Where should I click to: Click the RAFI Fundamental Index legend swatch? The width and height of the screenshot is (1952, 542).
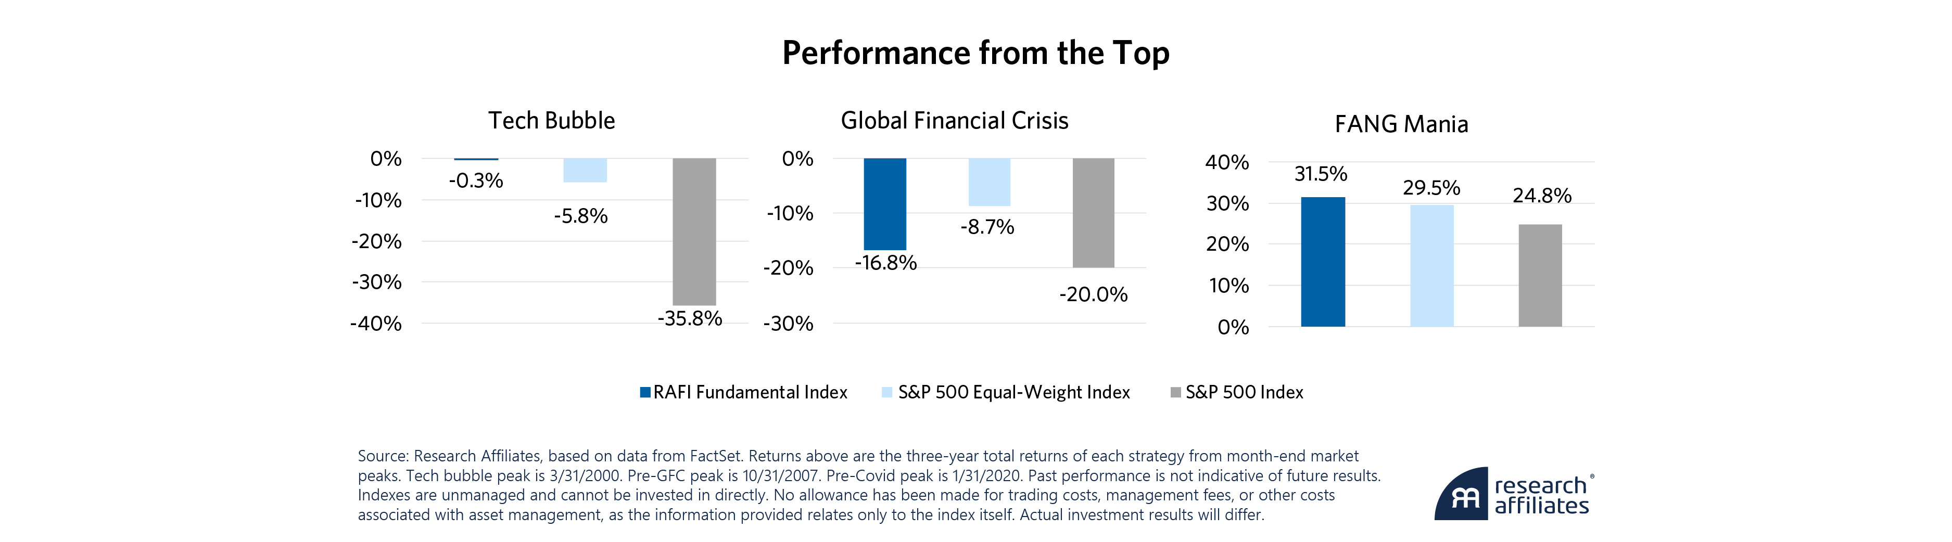pos(645,392)
